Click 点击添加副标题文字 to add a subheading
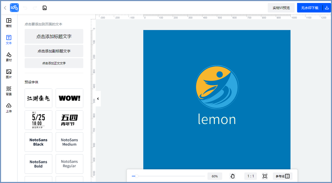 54,51
